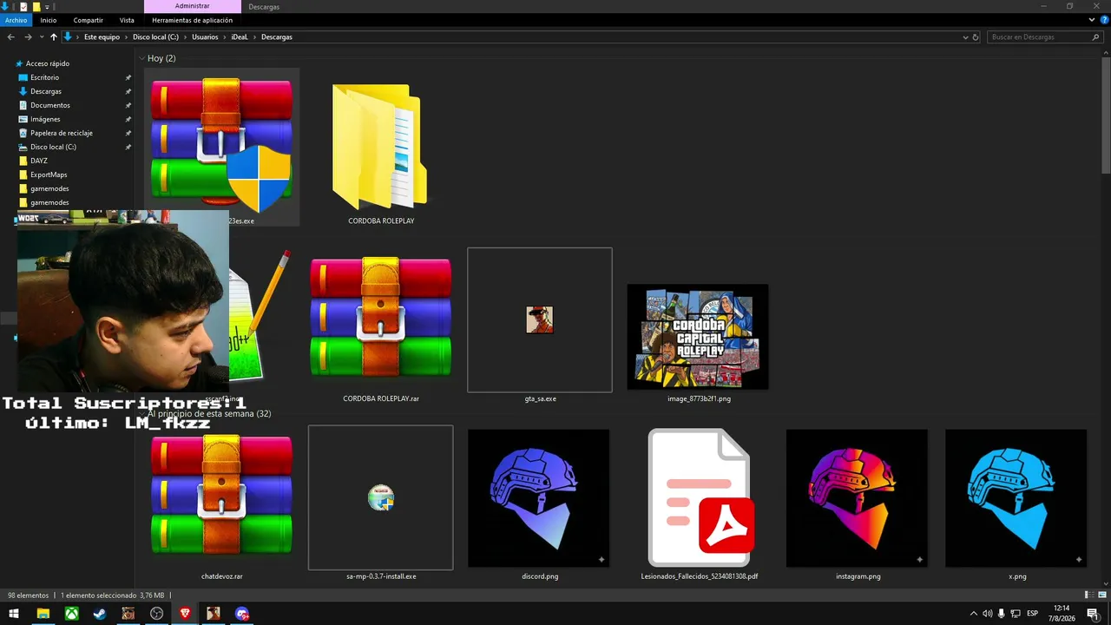Open recent locations dropdown
This screenshot has width=1111, height=625.
41,37
